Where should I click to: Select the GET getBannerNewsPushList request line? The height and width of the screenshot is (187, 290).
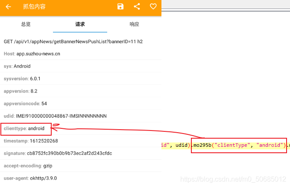click(73, 42)
